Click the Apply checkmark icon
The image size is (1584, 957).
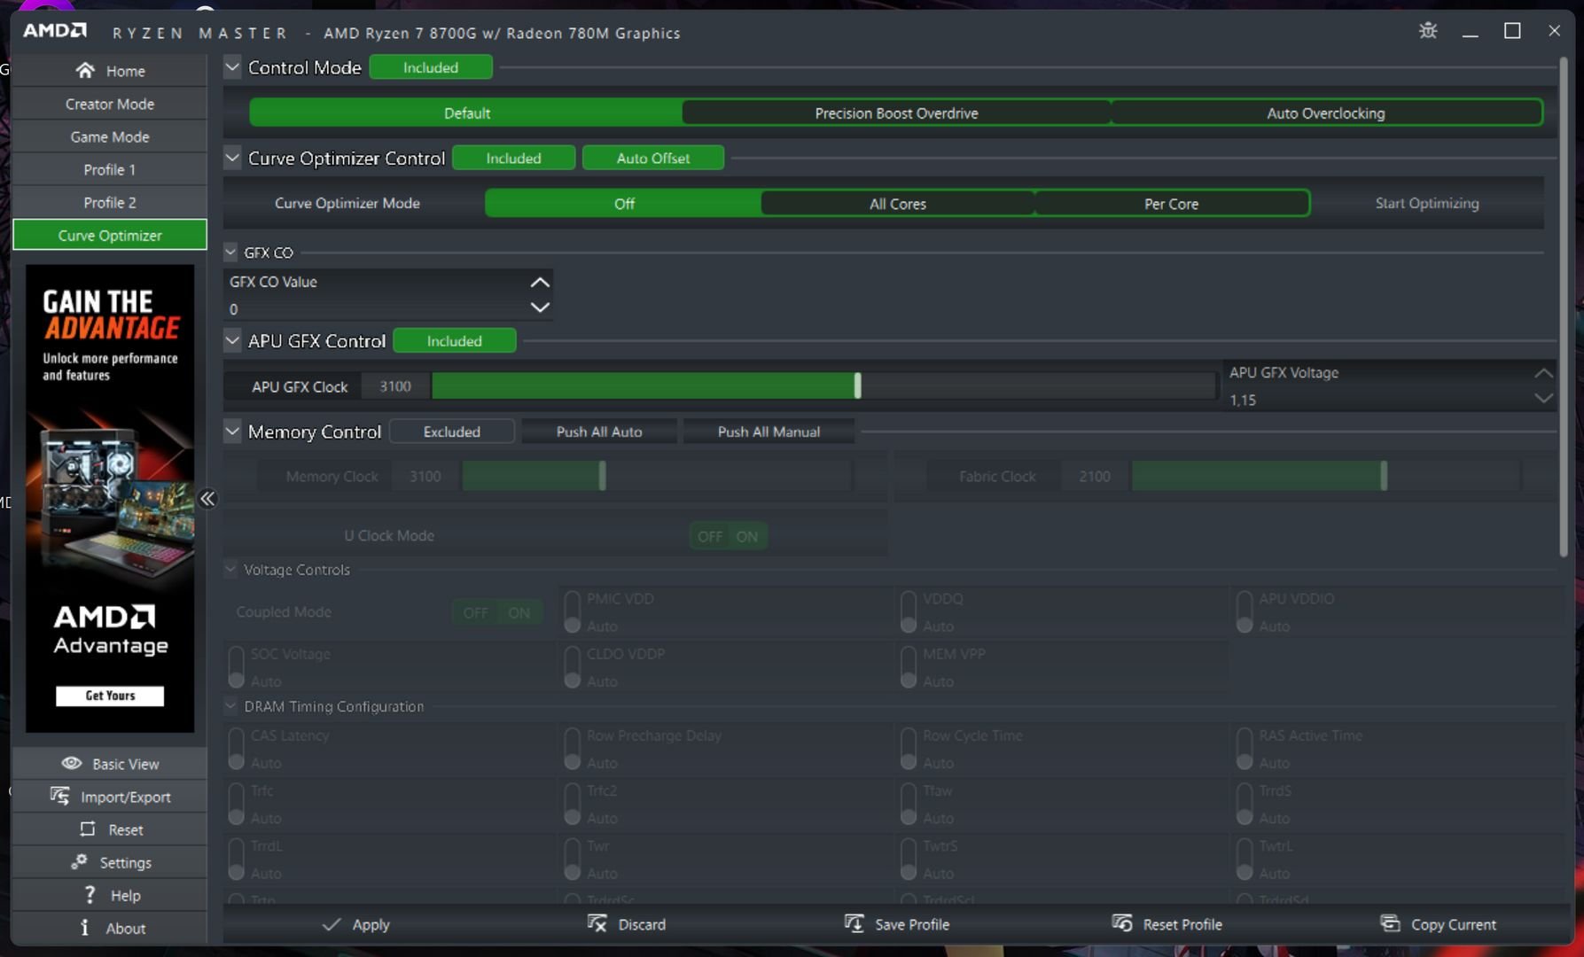pyautogui.click(x=332, y=924)
